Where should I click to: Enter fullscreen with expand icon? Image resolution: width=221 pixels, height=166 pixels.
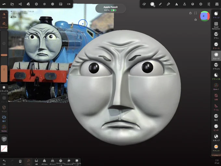(x=196, y=13)
